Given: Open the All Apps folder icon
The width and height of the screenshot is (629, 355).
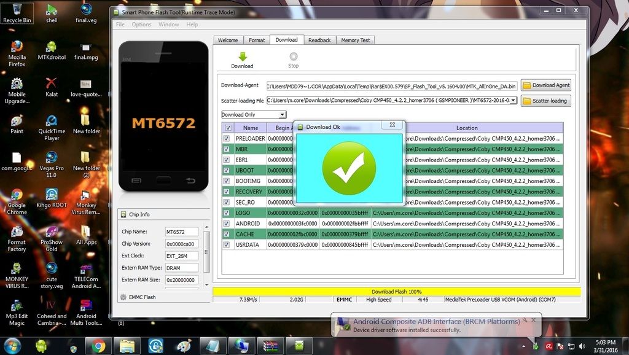Looking at the screenshot, I should [x=86, y=235].
